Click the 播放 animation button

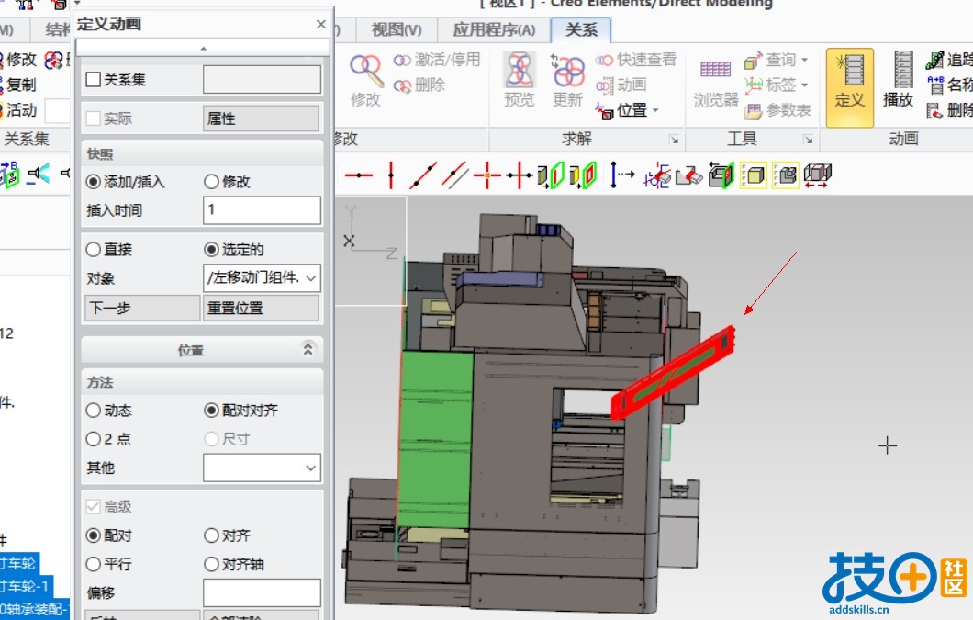click(898, 80)
